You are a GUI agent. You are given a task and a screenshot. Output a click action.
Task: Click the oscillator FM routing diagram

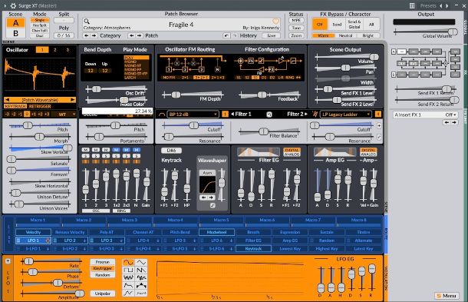pyautogui.click(x=193, y=65)
